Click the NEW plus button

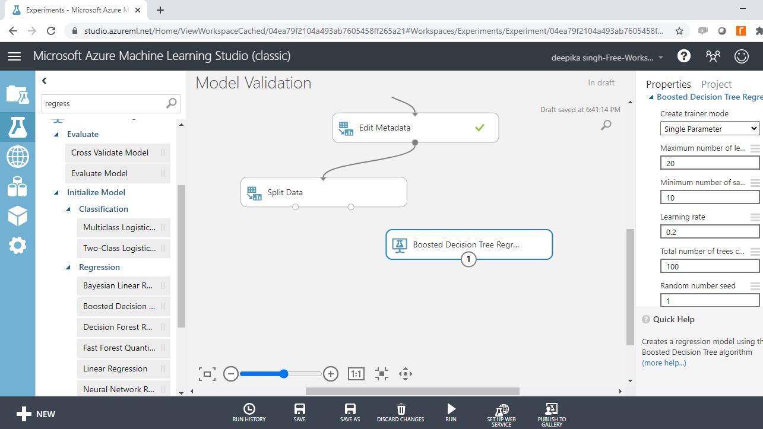click(x=36, y=414)
